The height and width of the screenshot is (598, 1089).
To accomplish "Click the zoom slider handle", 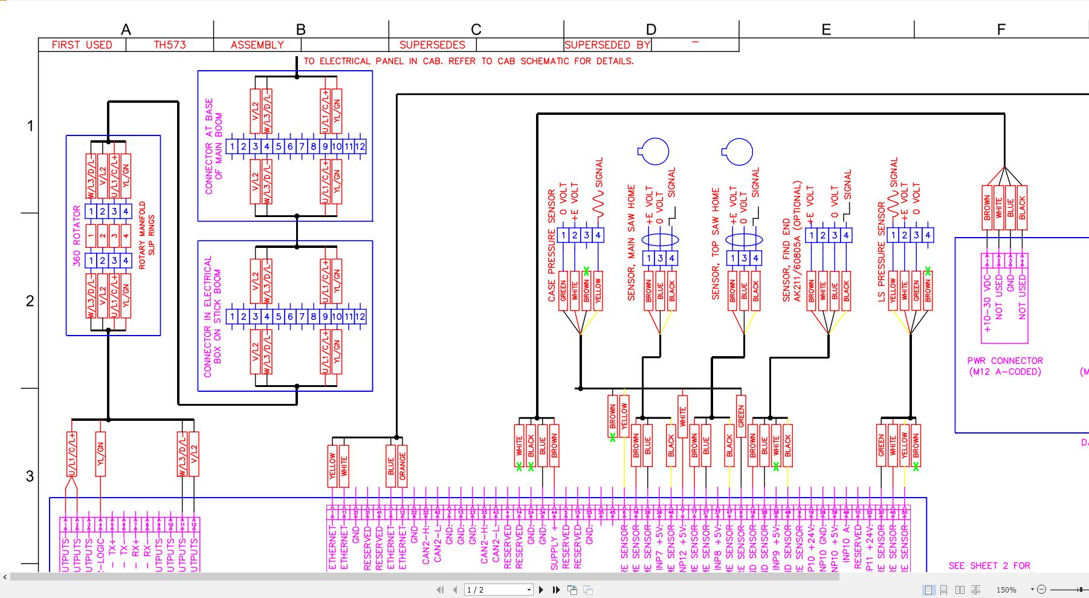I will tap(1081, 590).
